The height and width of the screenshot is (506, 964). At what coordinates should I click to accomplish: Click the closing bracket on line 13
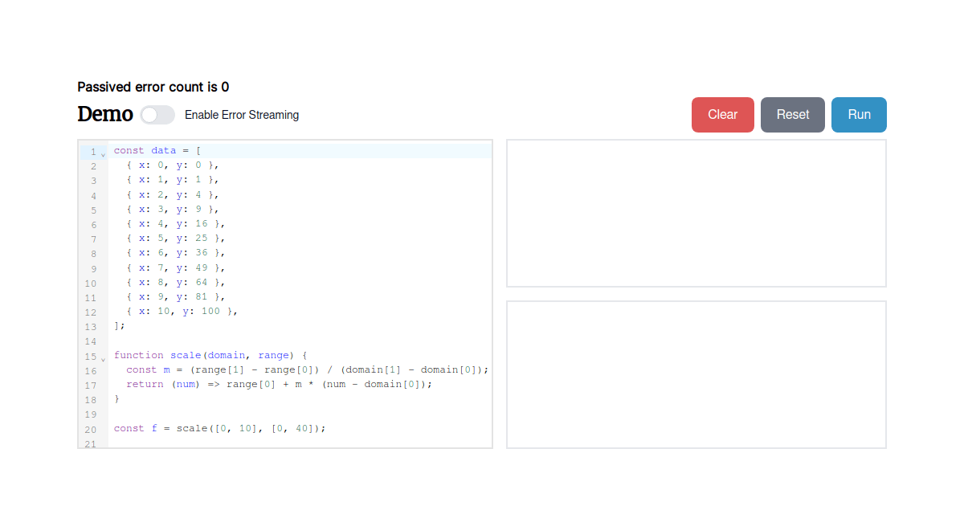tap(118, 325)
